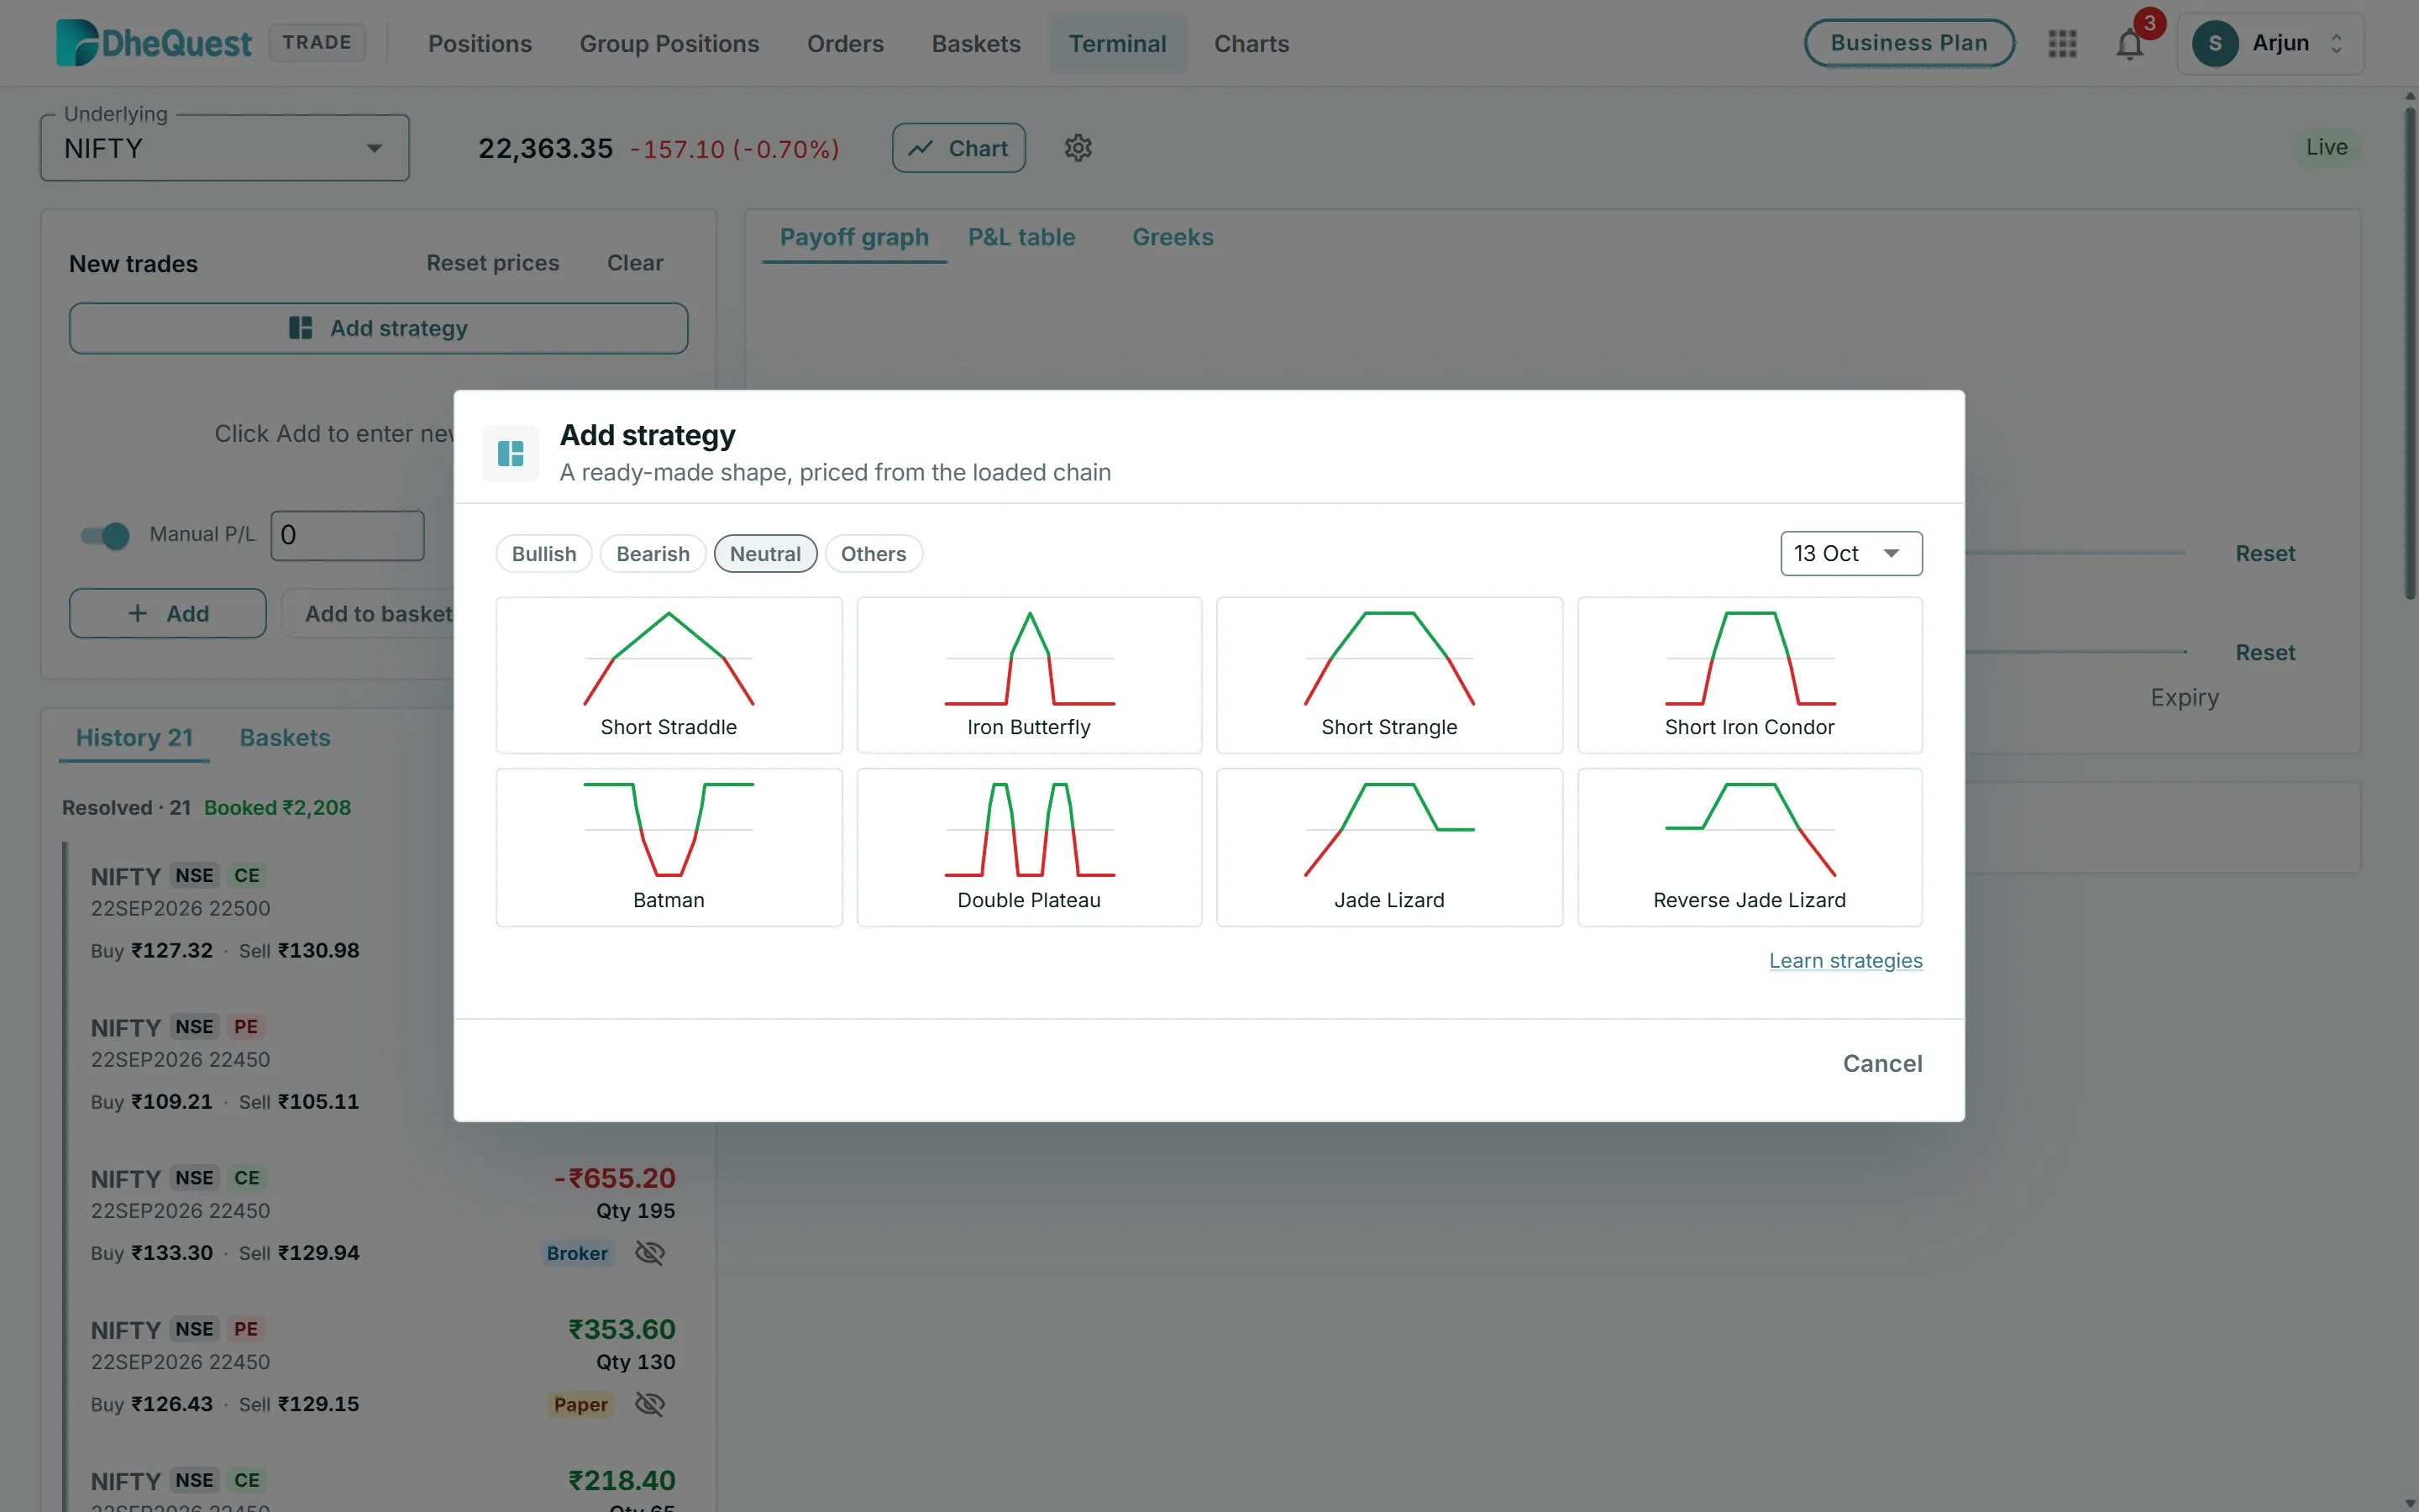Image resolution: width=2419 pixels, height=1512 pixels.
Task: Click the DheQuest logo
Action: click(154, 43)
